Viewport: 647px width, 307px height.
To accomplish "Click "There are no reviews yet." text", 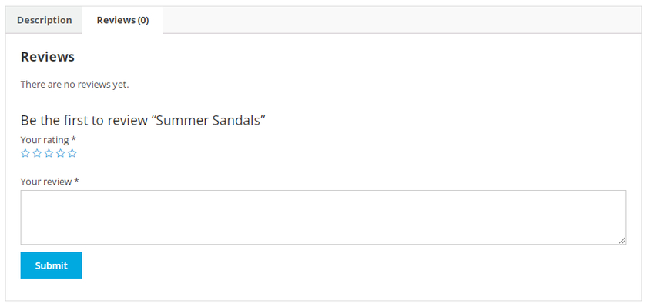I will (75, 85).
